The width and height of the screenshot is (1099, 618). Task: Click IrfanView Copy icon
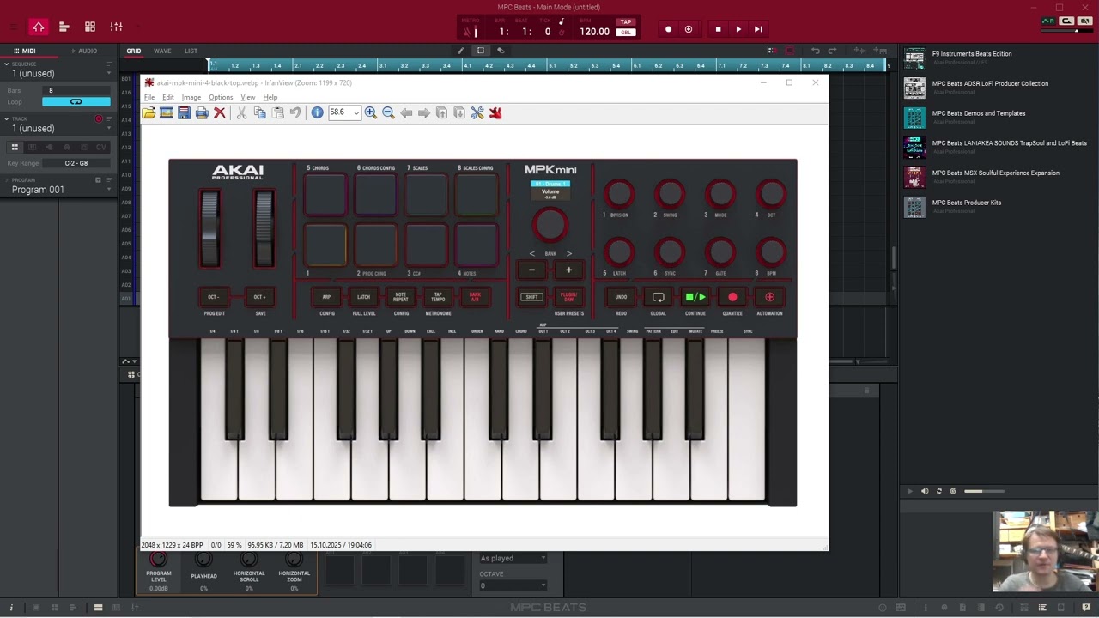[x=259, y=113]
